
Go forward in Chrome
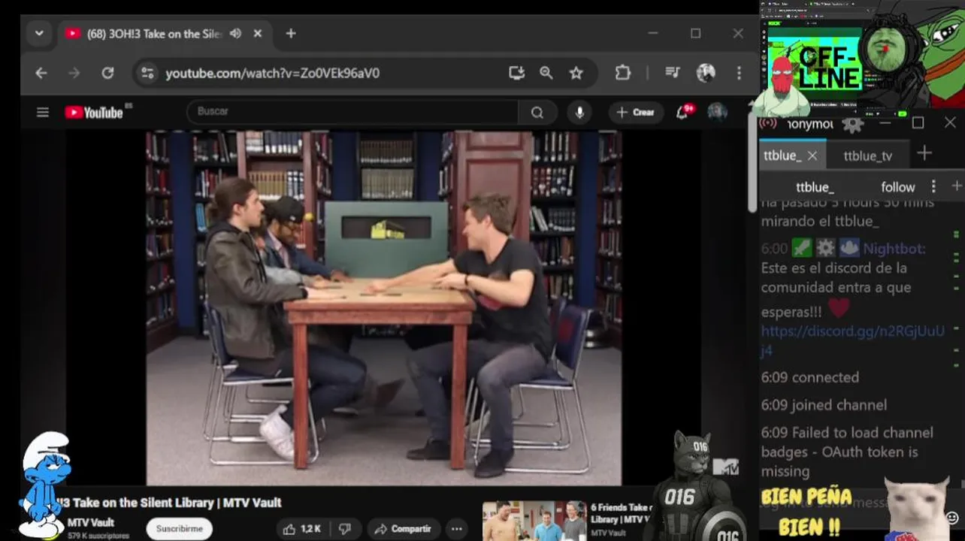click(74, 73)
